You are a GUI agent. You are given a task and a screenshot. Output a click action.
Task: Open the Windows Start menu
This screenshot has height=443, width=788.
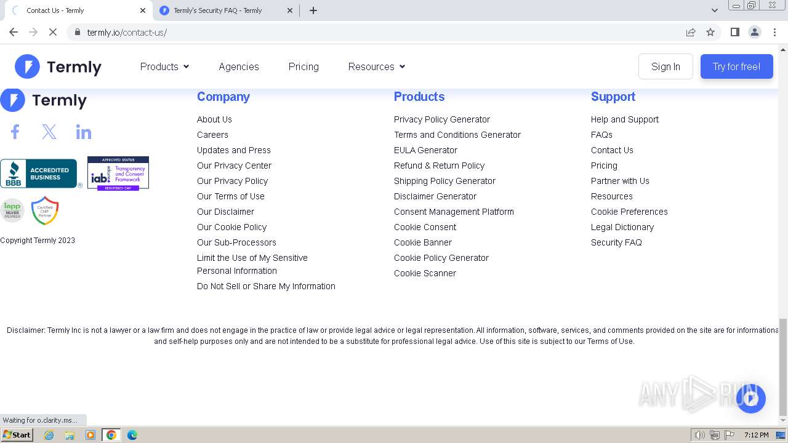point(17,435)
